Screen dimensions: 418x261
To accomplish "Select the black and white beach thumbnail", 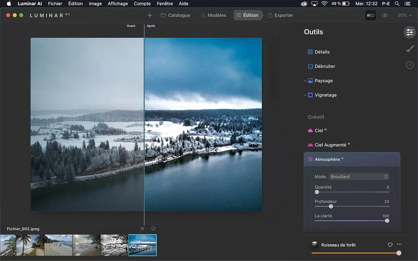I will (x=114, y=245).
